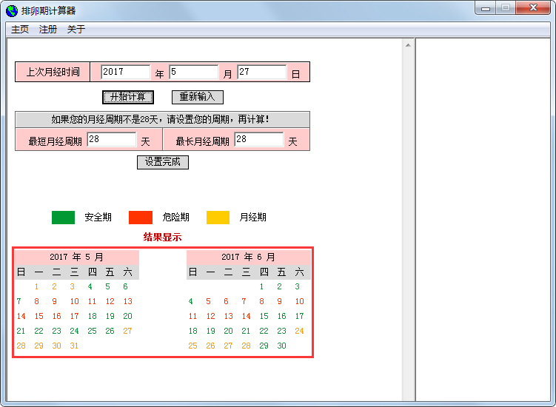
Task: Open the 注册 menu
Action: tap(48, 30)
